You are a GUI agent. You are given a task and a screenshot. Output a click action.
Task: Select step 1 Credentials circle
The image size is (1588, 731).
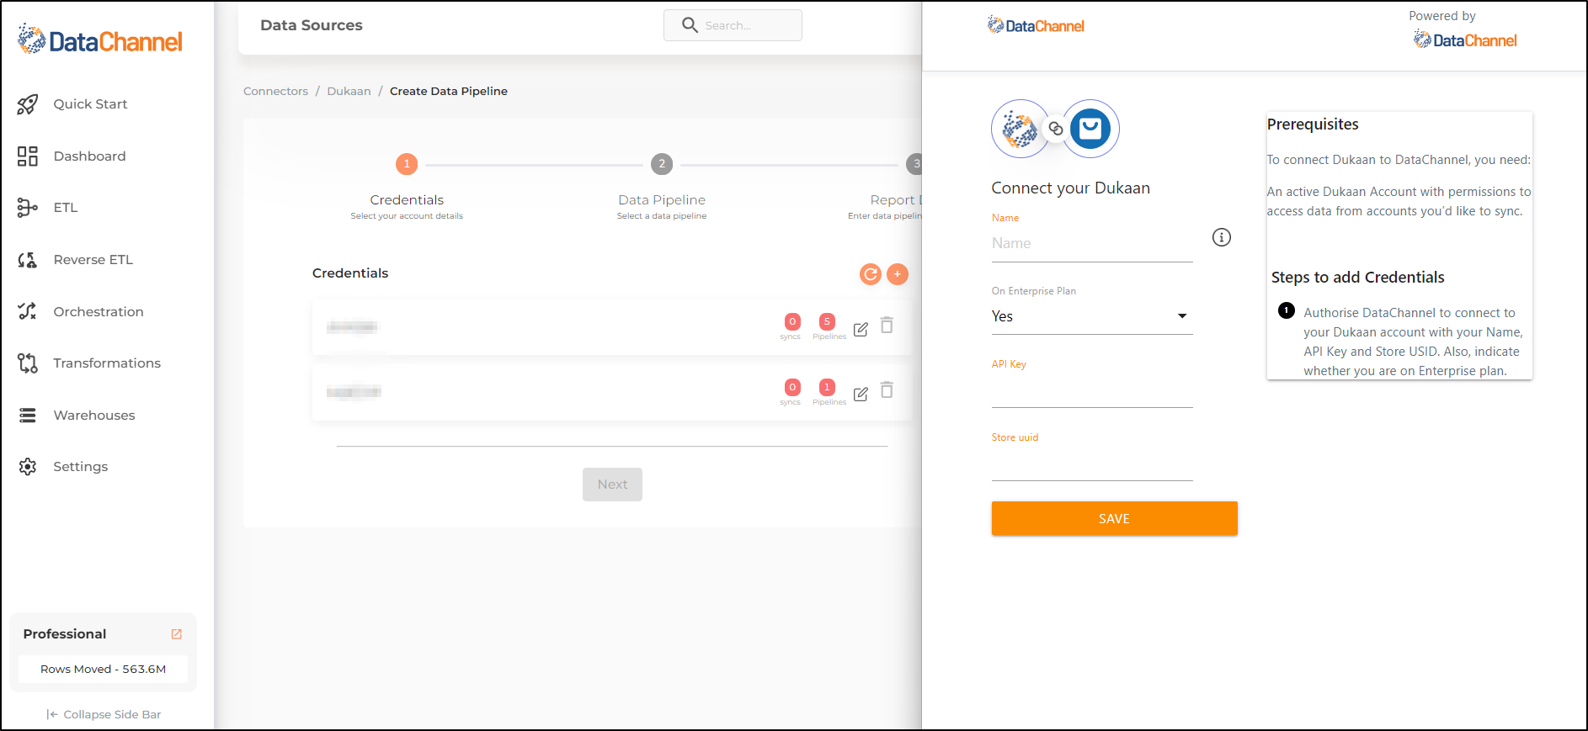(x=407, y=164)
